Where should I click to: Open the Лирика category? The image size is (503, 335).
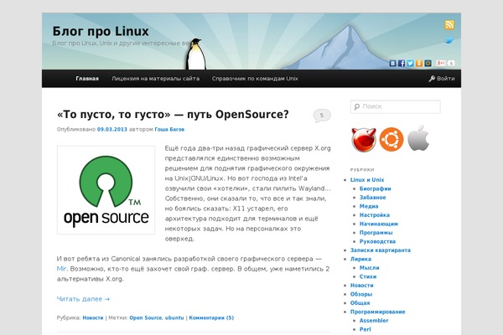click(360, 259)
